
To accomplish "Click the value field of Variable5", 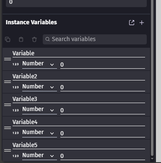I will pos(103,156).
